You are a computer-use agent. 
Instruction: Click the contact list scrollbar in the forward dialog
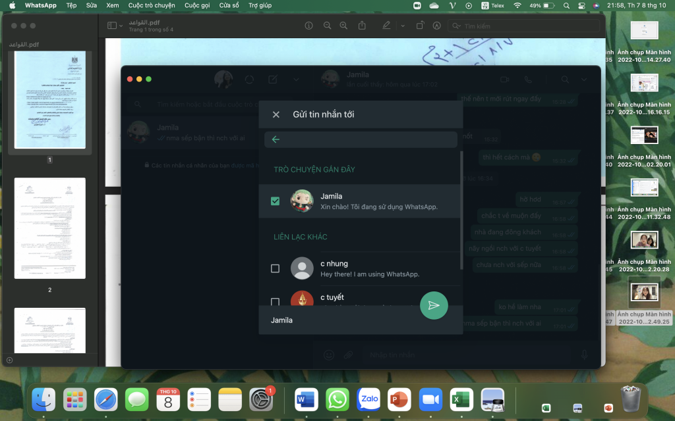461,210
